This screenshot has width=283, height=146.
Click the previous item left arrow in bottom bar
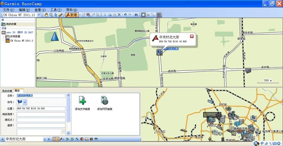point(2,139)
